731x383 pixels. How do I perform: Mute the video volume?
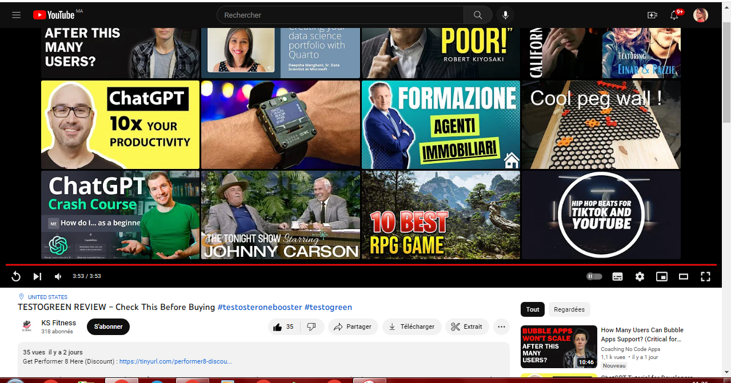pyautogui.click(x=58, y=276)
